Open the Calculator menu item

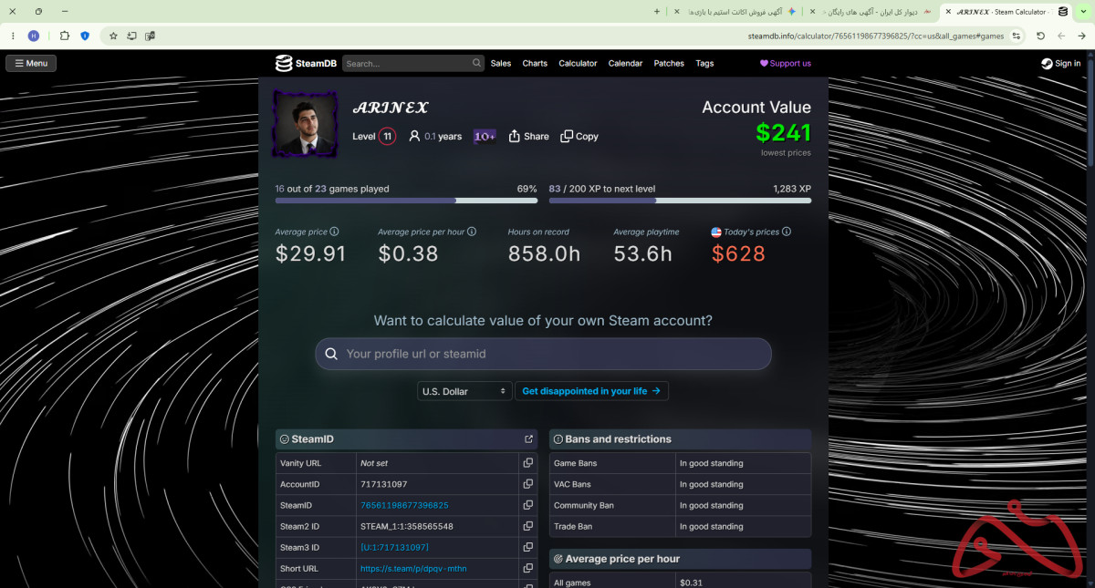[x=578, y=63]
